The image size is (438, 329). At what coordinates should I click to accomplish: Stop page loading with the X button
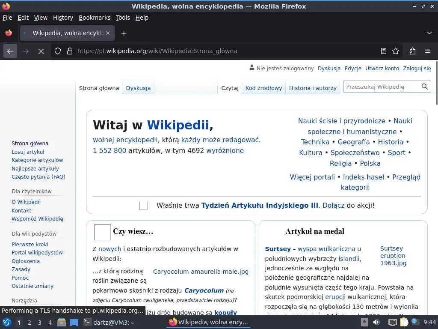pos(41,51)
